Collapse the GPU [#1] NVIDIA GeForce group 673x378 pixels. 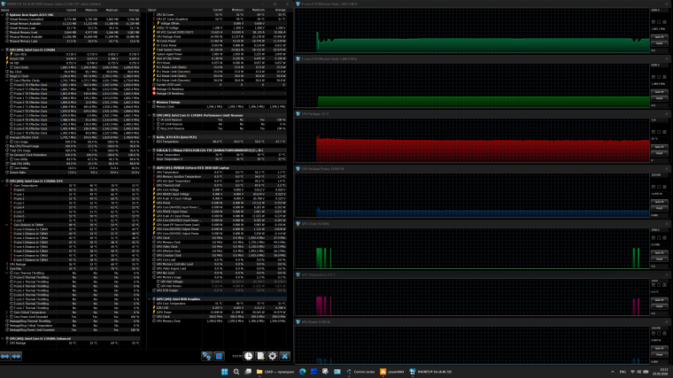pyautogui.click(x=150, y=168)
